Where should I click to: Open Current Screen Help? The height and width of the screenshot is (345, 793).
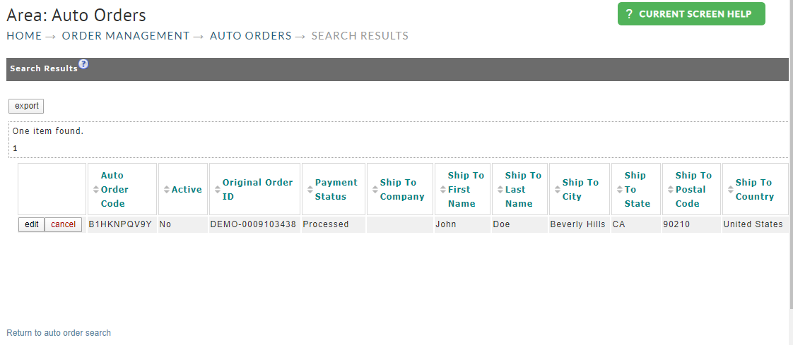[x=691, y=14]
